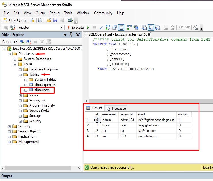Viewport: 213px width, 181px height.
Task: Uncomment the selected lines
Action: 172,28
